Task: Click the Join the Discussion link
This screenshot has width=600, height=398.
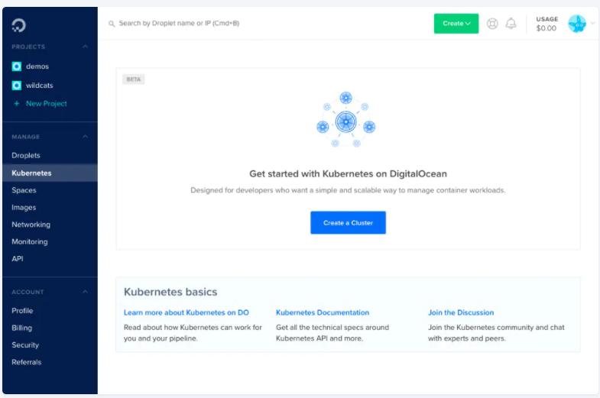Action: click(461, 312)
